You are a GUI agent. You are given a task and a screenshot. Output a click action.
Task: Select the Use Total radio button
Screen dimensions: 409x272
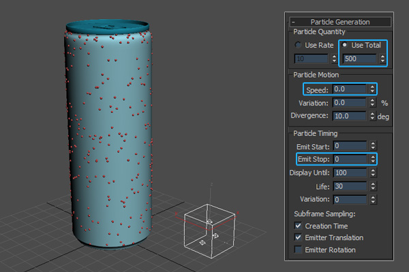click(345, 45)
